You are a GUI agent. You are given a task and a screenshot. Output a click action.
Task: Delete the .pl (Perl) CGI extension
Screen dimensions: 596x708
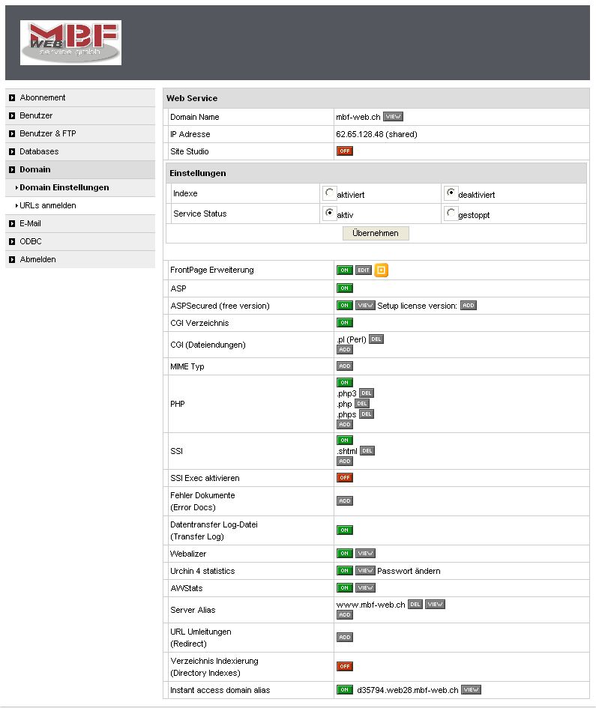(x=376, y=339)
